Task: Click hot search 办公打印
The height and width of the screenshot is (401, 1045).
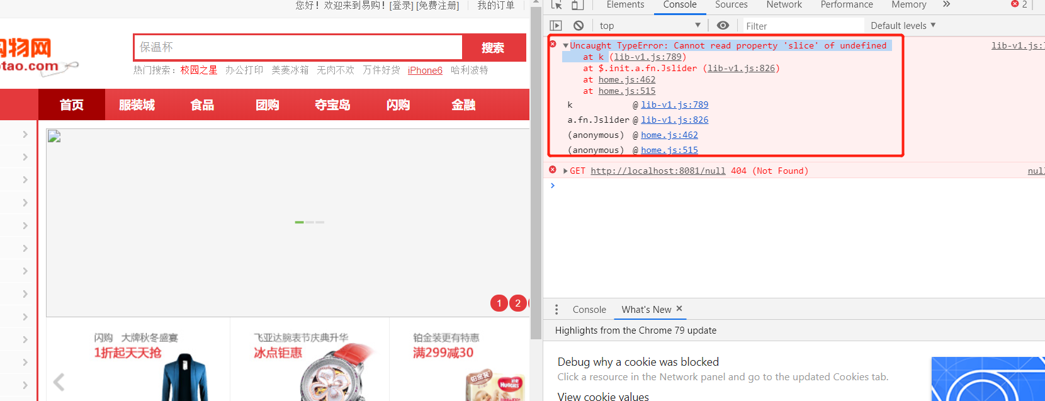Action: coord(244,70)
